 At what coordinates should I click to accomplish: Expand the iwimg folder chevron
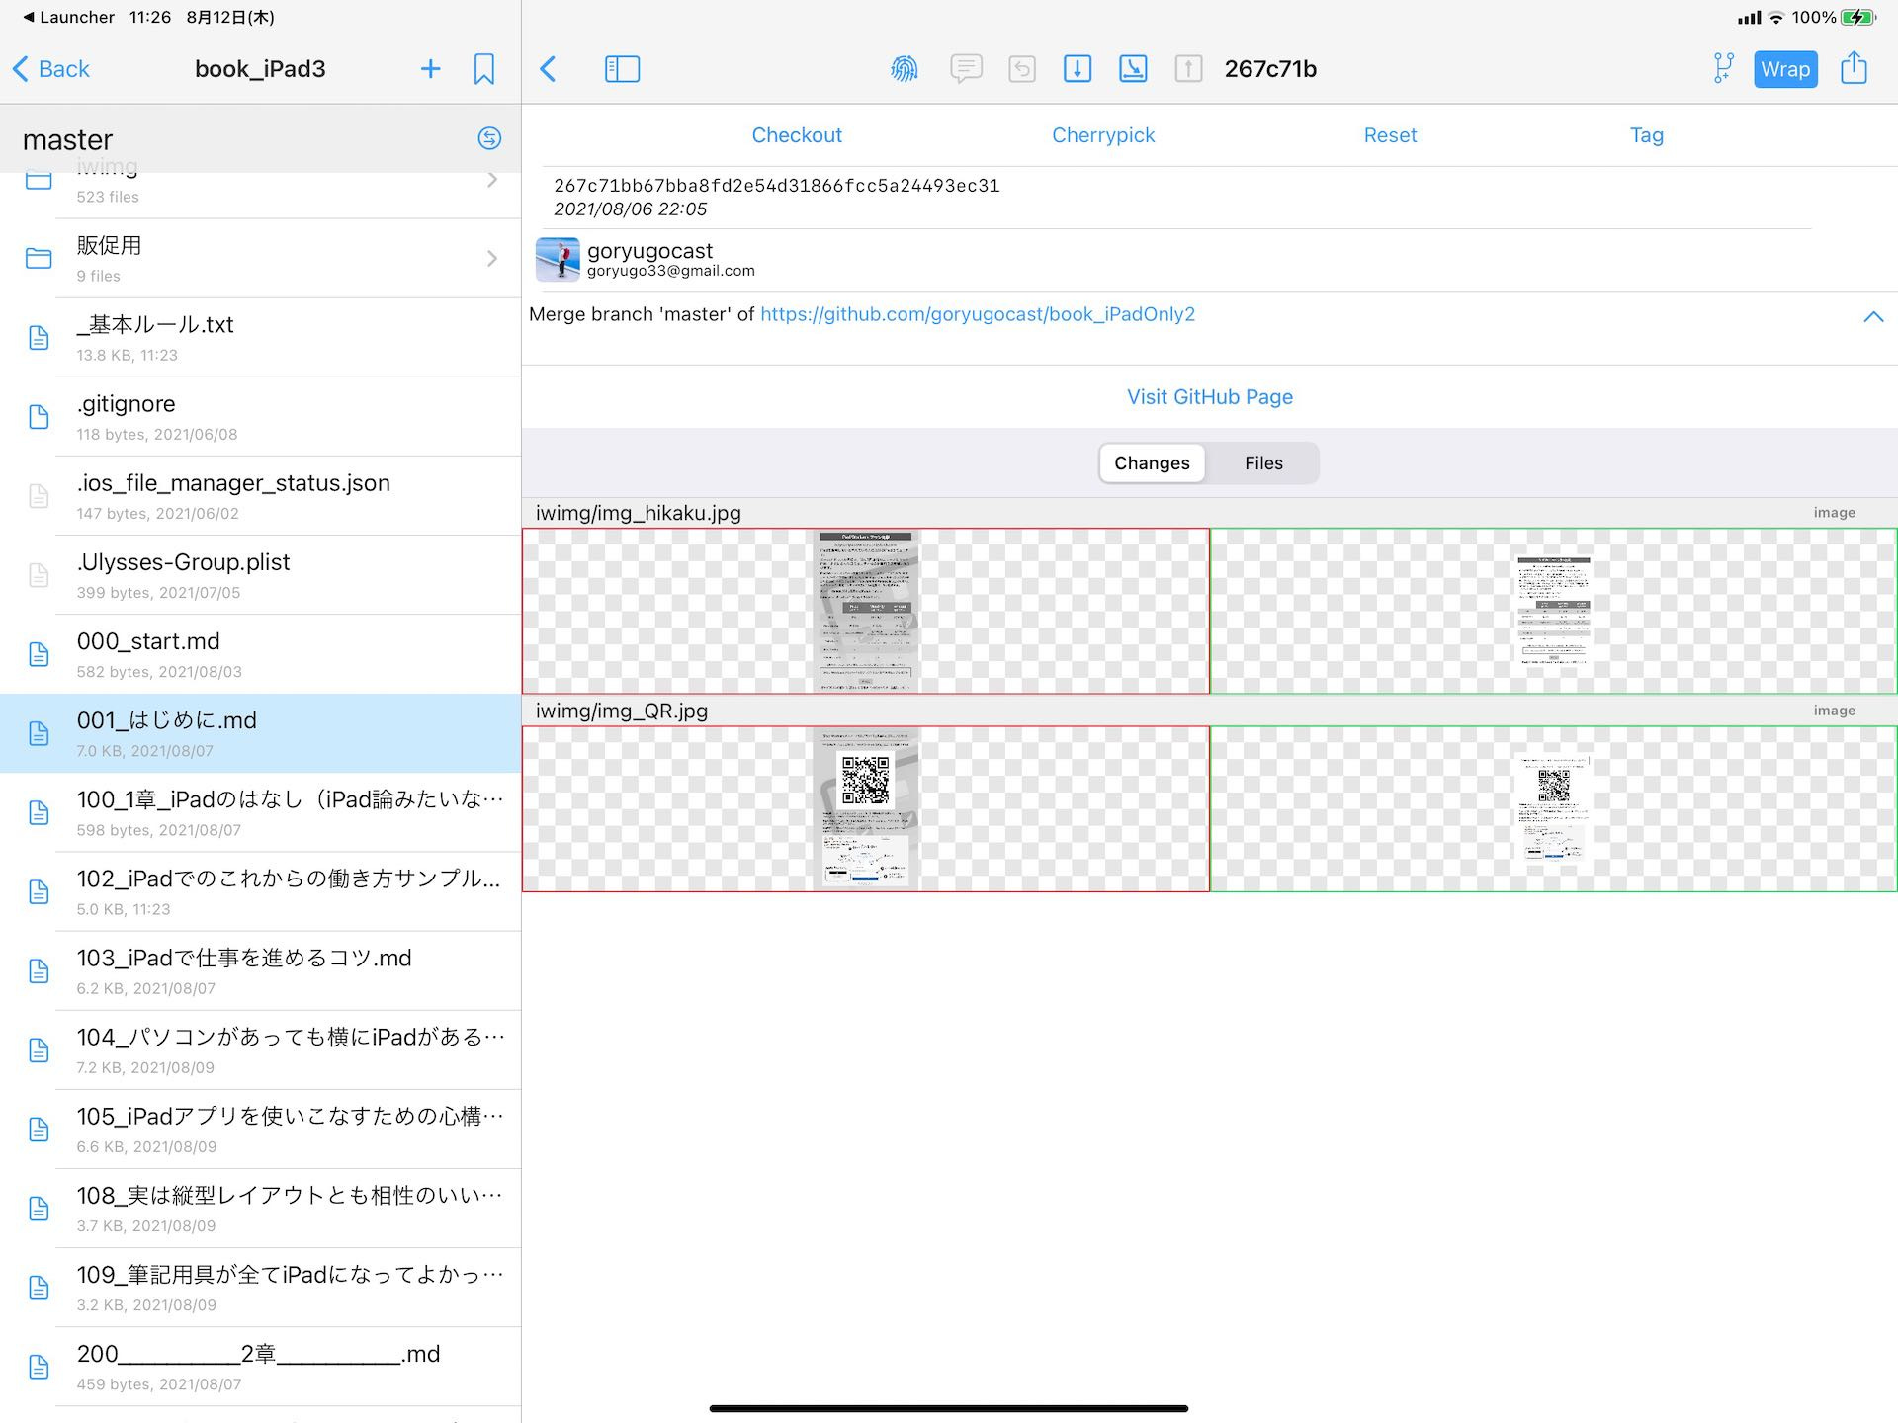pos(492,180)
